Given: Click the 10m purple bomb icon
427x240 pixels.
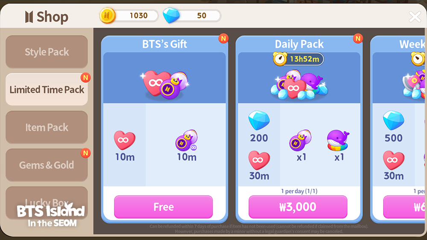Looking at the screenshot, I should point(187,140).
